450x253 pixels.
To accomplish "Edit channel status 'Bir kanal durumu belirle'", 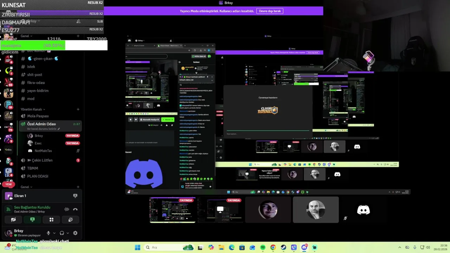I will 44,129.
